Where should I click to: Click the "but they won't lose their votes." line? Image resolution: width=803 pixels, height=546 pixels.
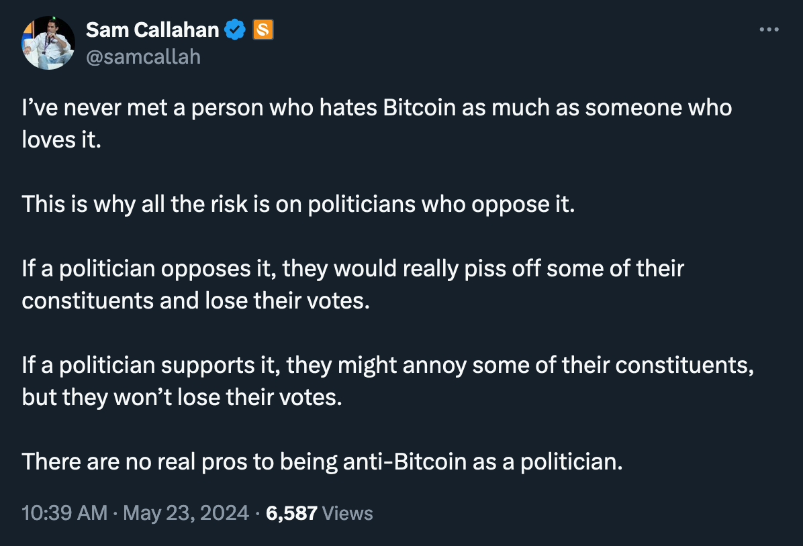(x=182, y=397)
